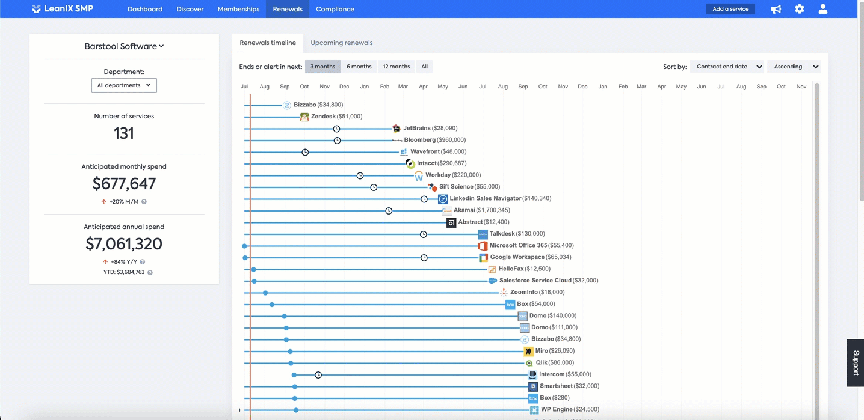
Task: Go to the Dashboard menu
Action: 145,9
